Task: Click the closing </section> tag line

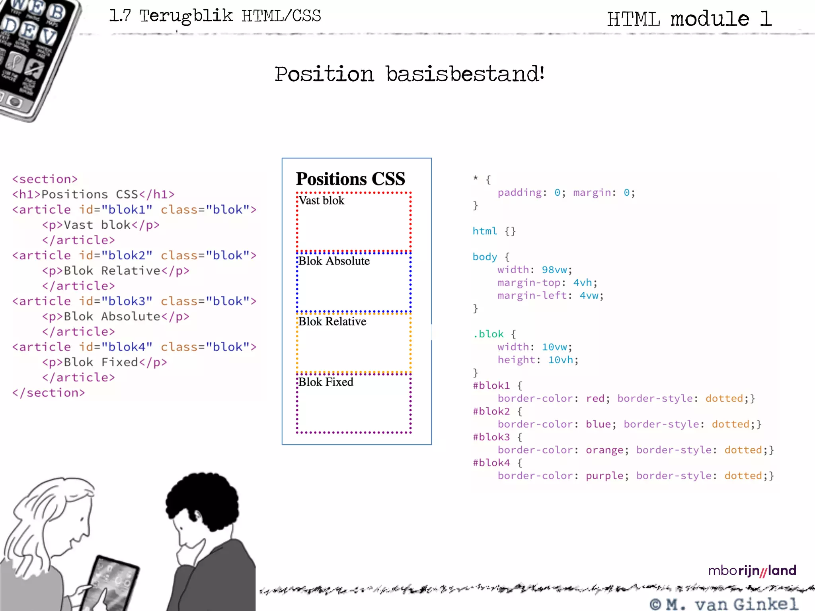Action: point(49,393)
